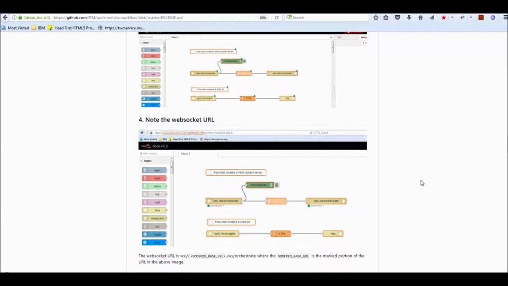This screenshot has height=286, width=508.
Task: Open Head First HTML5 Pro... bookmark
Action: point(71,28)
